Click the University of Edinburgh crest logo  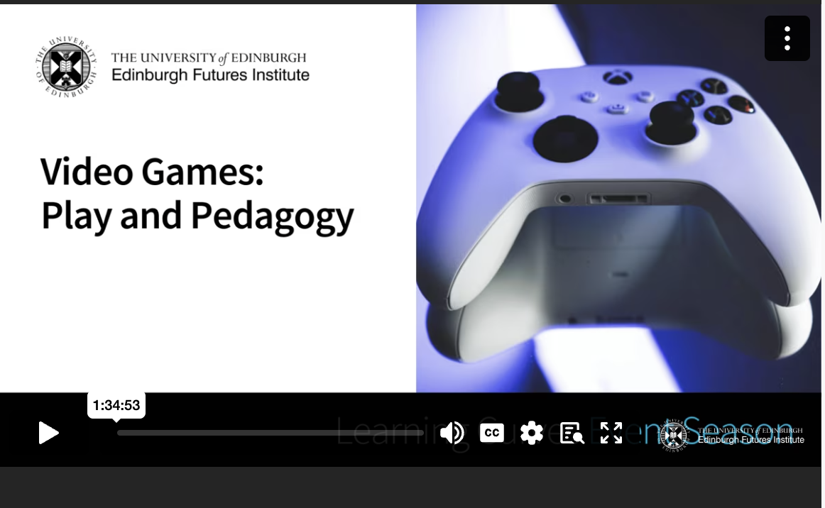coord(66,67)
